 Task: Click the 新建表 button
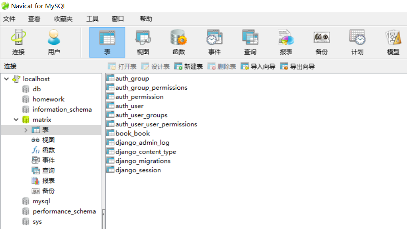point(188,66)
